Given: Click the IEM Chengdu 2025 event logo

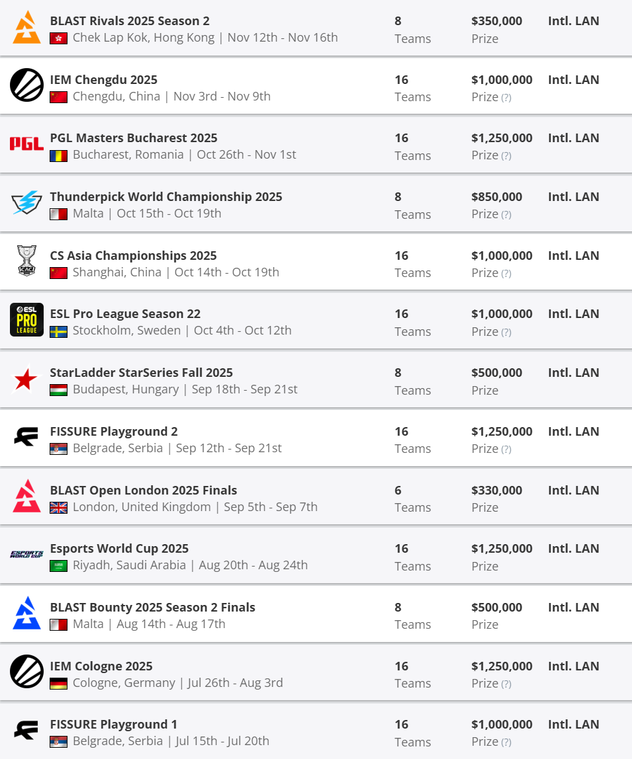Looking at the screenshot, I should (x=26, y=85).
